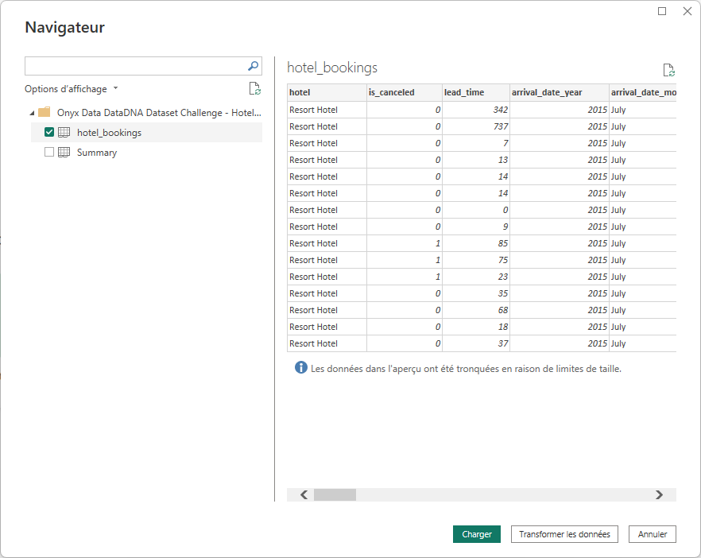Click lead_time cell 23

pyautogui.click(x=476, y=277)
